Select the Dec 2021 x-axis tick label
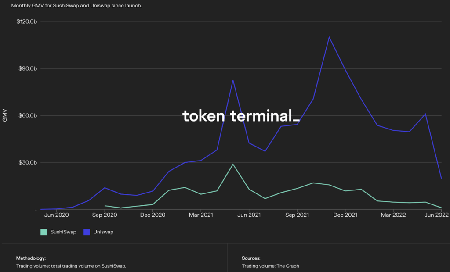This screenshot has height=272, width=450. pyautogui.click(x=345, y=215)
